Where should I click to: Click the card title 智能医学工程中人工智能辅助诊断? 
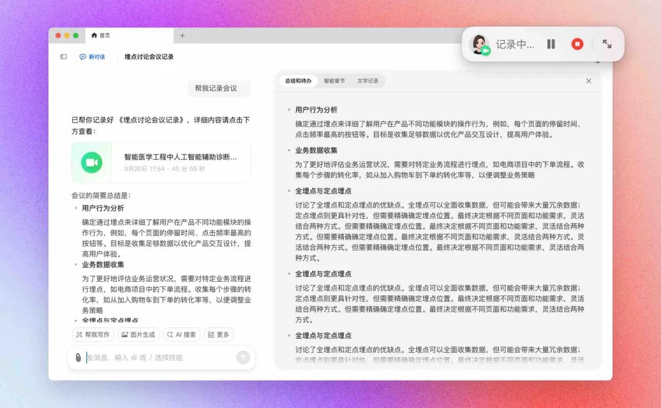pos(181,157)
